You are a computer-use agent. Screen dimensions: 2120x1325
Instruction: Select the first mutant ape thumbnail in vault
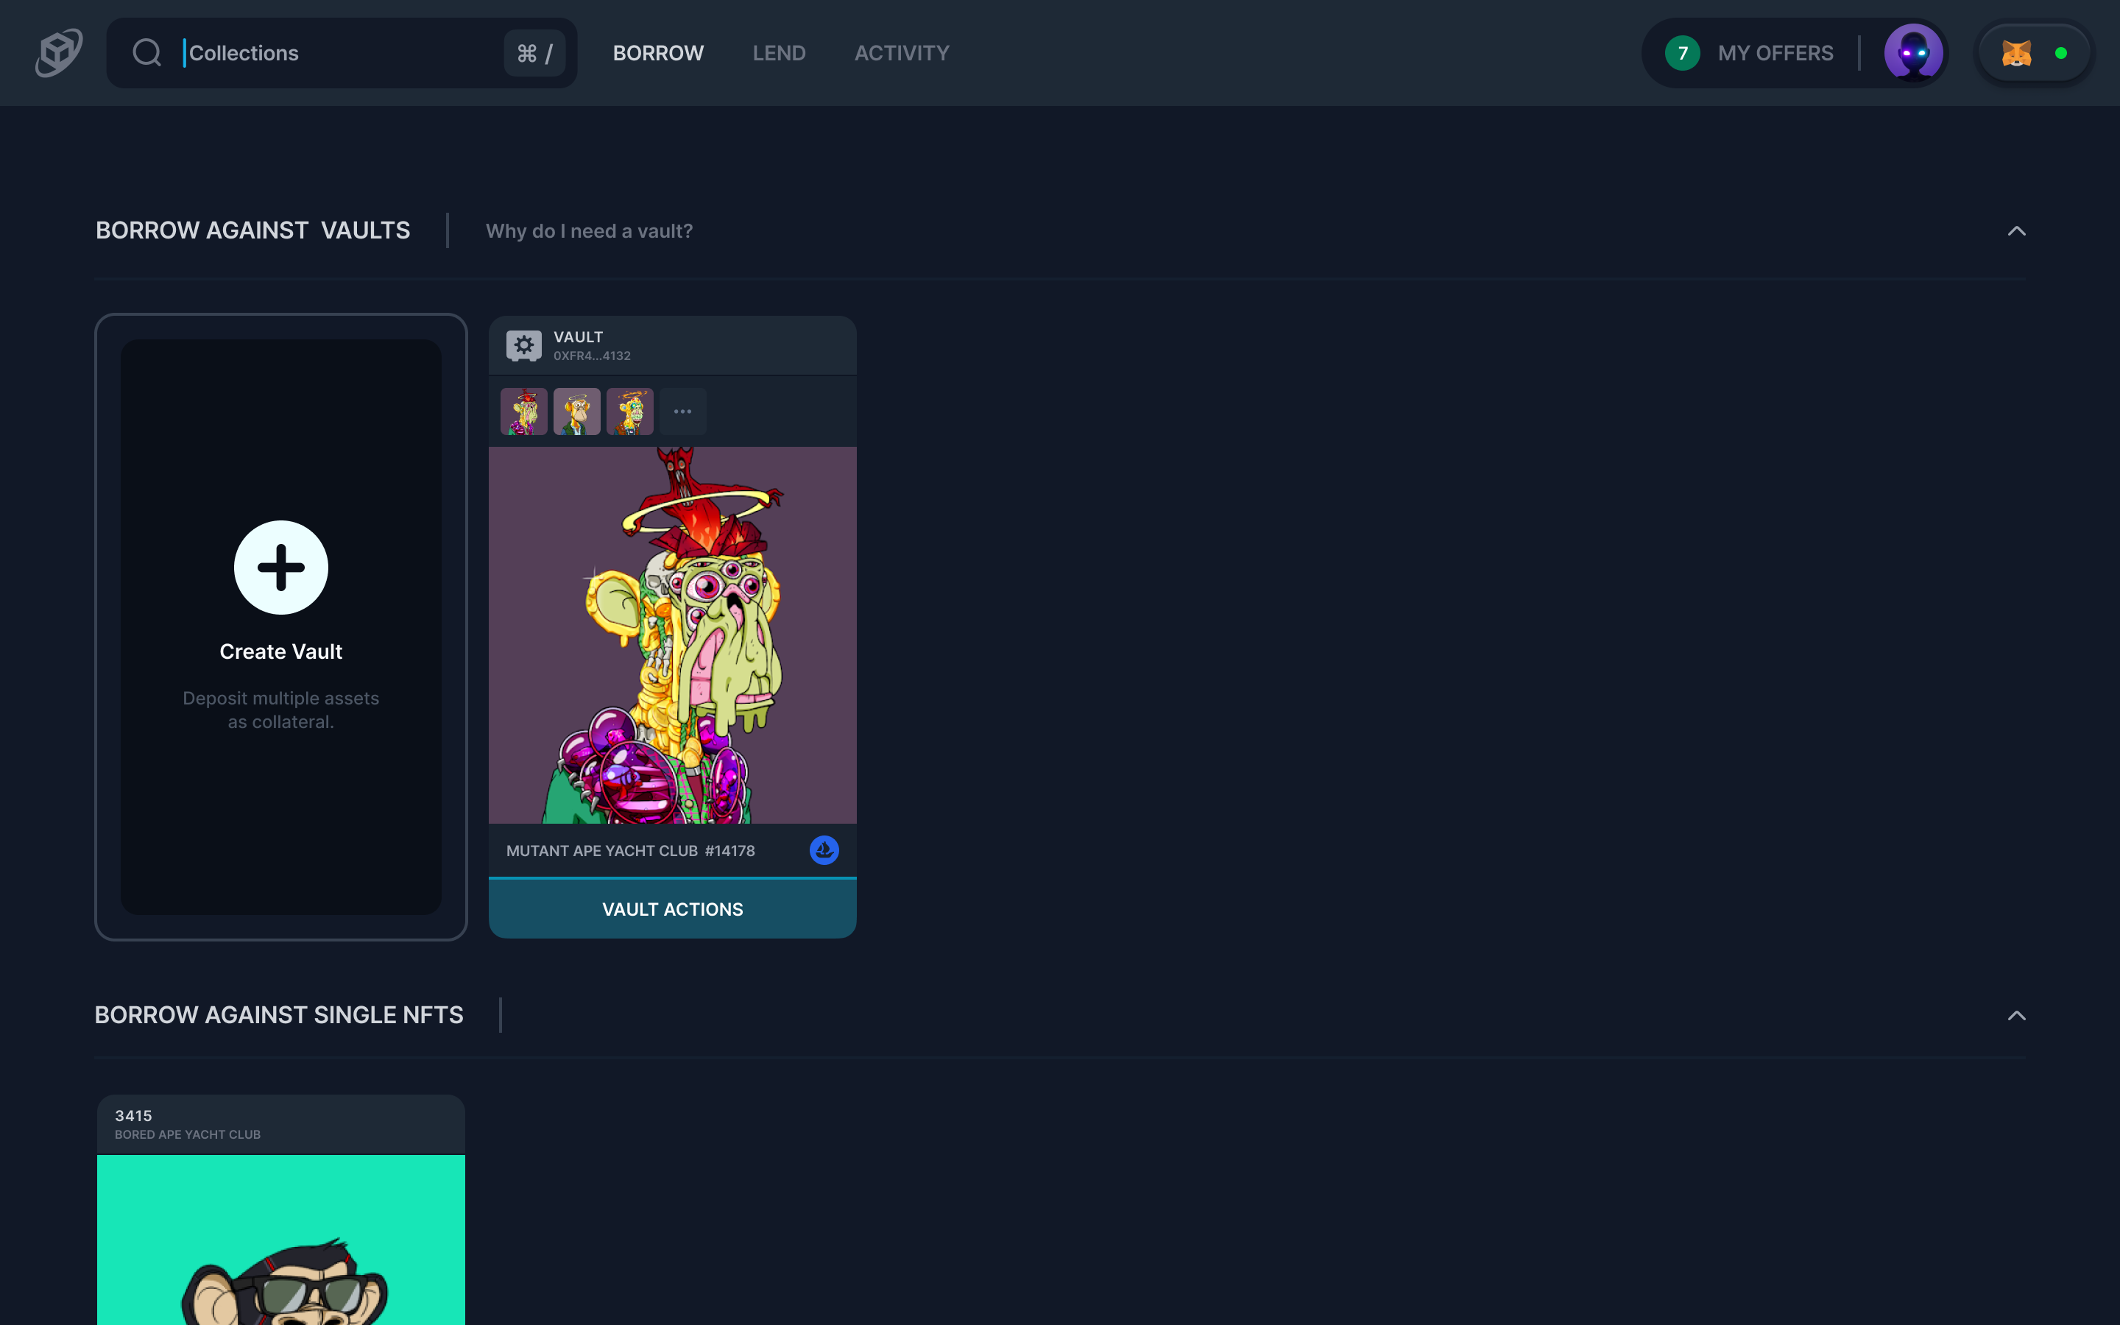[x=524, y=412]
